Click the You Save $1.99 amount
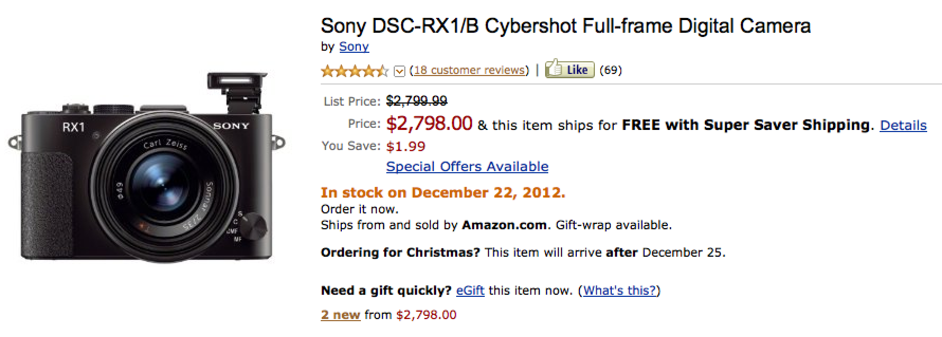The width and height of the screenshot is (942, 337). click(x=406, y=146)
